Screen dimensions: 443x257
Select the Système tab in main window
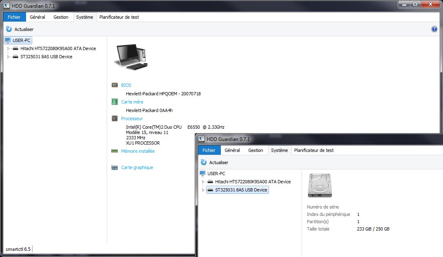coord(85,17)
